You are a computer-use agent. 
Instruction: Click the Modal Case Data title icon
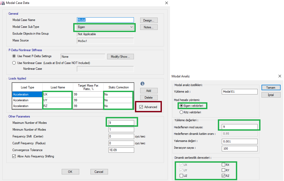(x=3, y=3)
